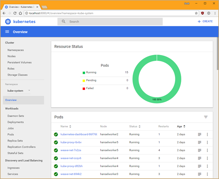This screenshot has height=179, width=219.
Task: Open kubernetes-dashboard pod link
Action: 79,134
